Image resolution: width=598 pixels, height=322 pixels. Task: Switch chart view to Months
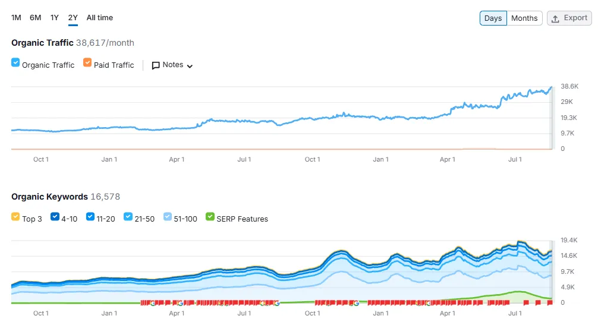tap(524, 18)
